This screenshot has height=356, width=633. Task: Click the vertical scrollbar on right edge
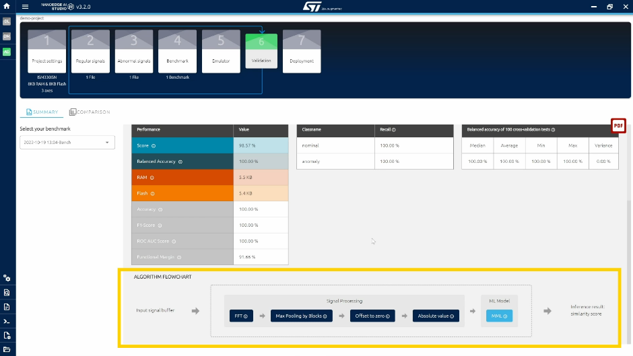coord(630,273)
